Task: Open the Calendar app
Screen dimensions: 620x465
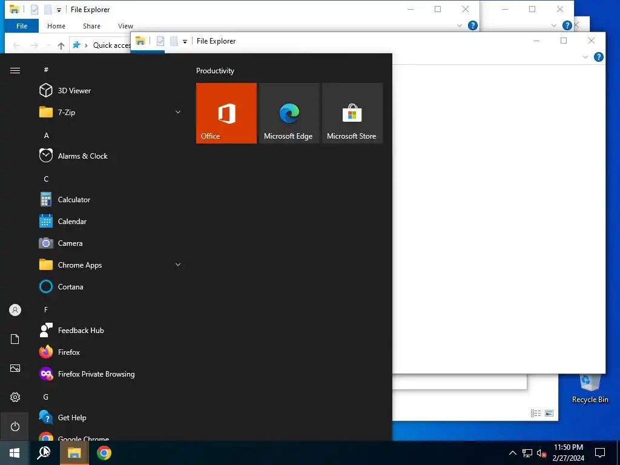Action: tap(111, 222)
